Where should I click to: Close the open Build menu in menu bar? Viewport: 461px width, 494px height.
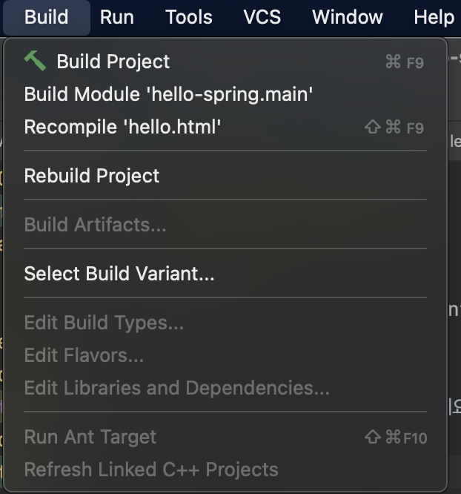pyautogui.click(x=46, y=17)
